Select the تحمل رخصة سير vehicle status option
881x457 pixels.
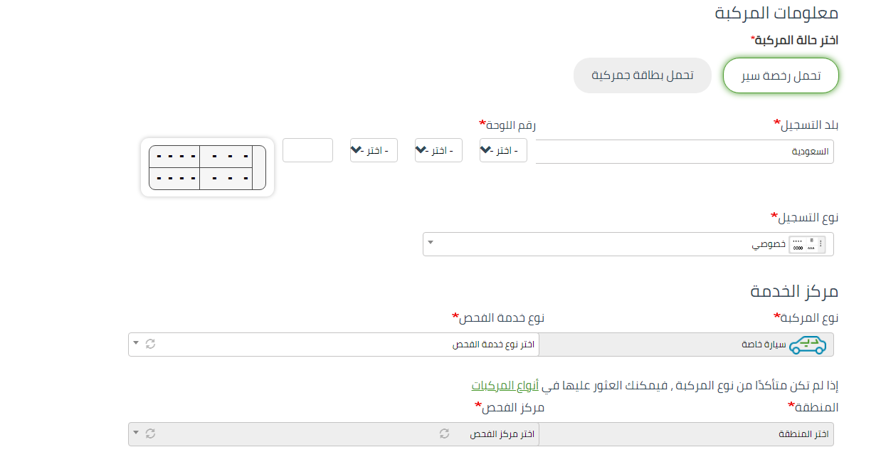(x=781, y=76)
